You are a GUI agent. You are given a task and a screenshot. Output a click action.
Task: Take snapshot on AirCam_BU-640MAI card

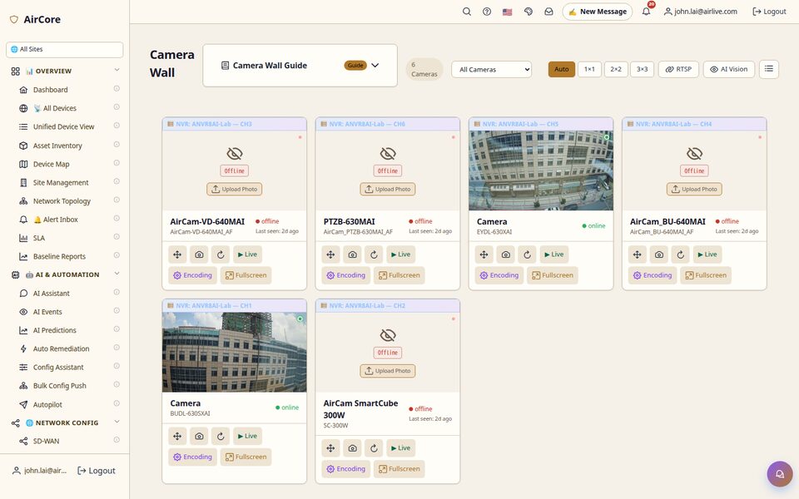(x=659, y=254)
